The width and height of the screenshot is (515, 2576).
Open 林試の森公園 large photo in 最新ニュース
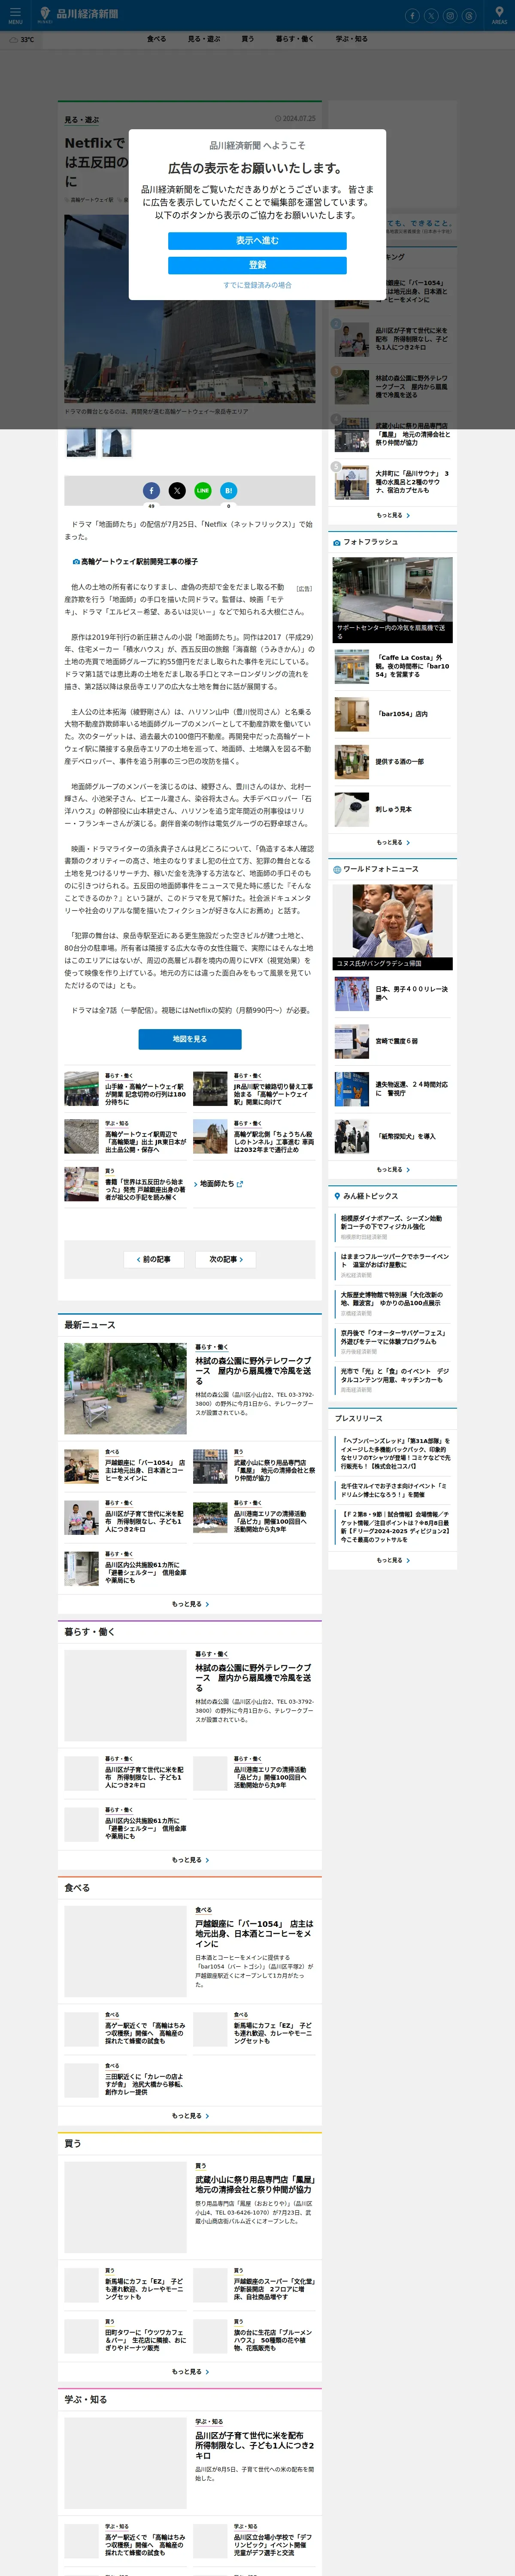[125, 1388]
